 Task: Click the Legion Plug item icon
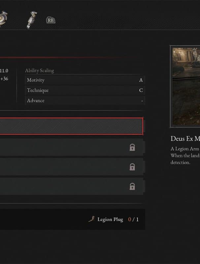92,219
